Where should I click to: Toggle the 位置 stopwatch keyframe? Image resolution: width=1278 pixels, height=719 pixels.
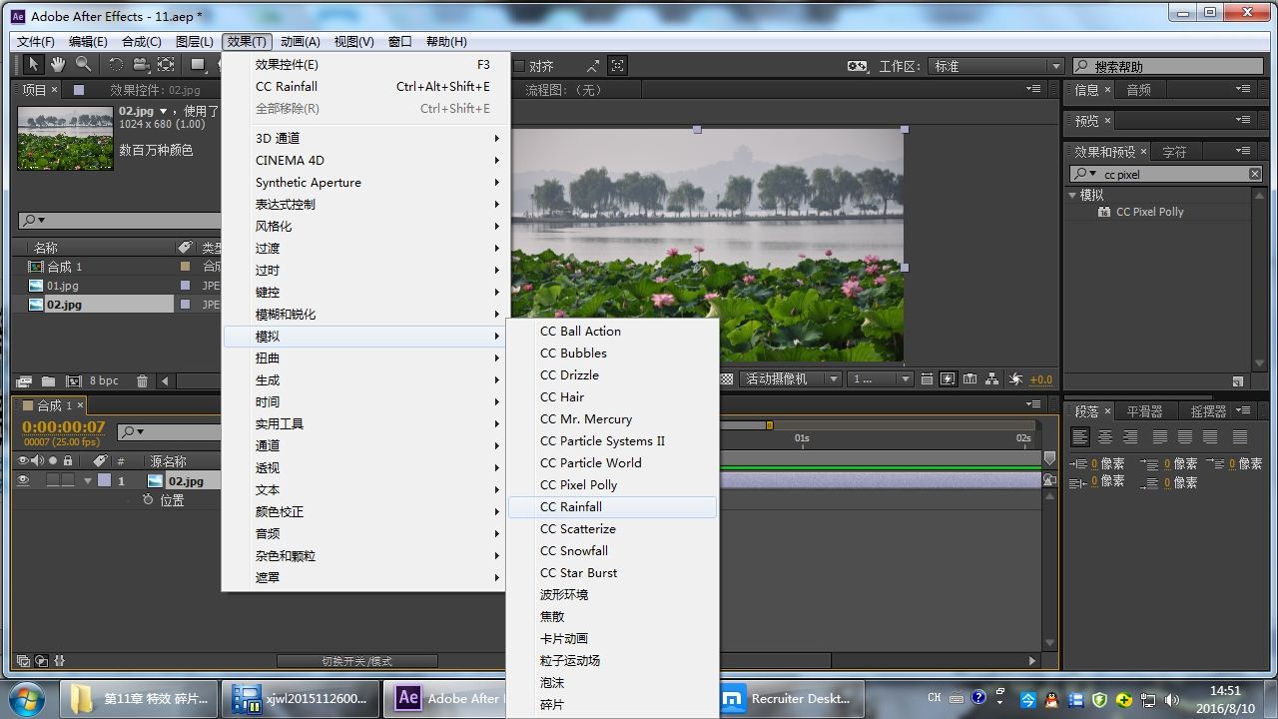[x=148, y=500]
